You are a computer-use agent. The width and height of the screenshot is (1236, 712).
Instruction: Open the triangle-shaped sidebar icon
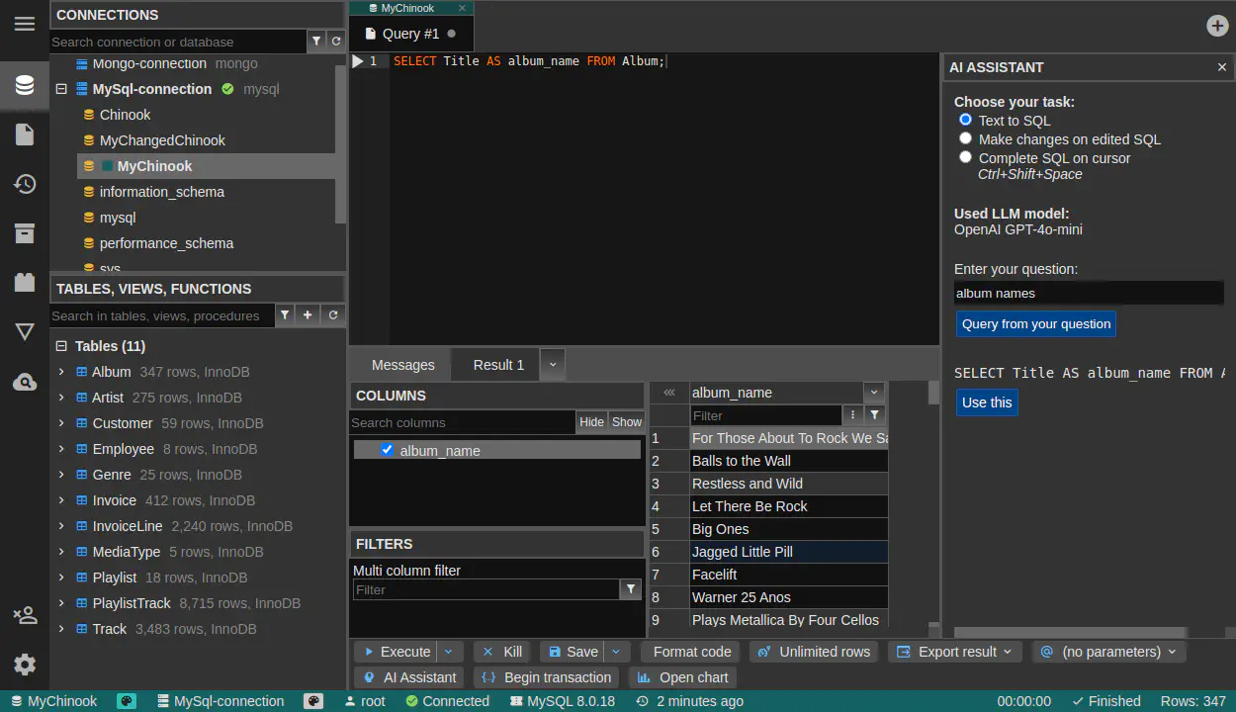tap(25, 332)
